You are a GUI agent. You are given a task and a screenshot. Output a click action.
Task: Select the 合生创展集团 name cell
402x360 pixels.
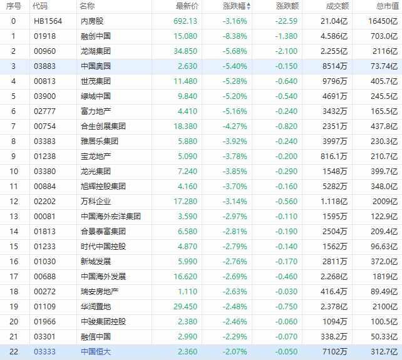click(103, 126)
